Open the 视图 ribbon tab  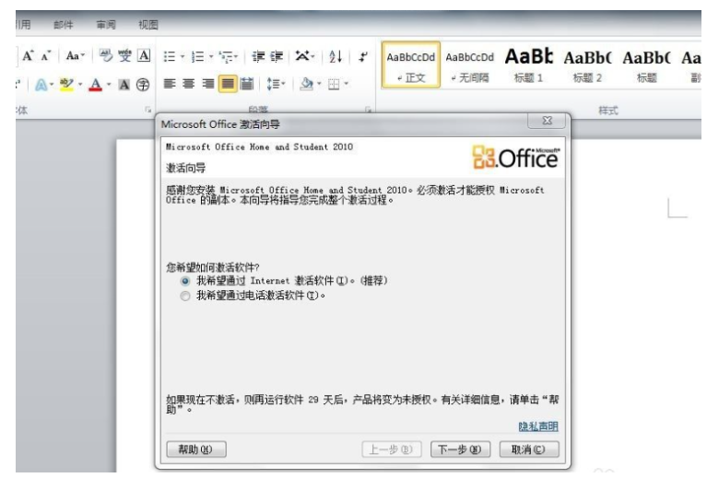coord(147,24)
